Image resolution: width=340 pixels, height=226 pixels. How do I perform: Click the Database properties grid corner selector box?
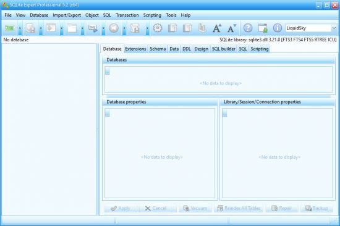(x=108, y=112)
